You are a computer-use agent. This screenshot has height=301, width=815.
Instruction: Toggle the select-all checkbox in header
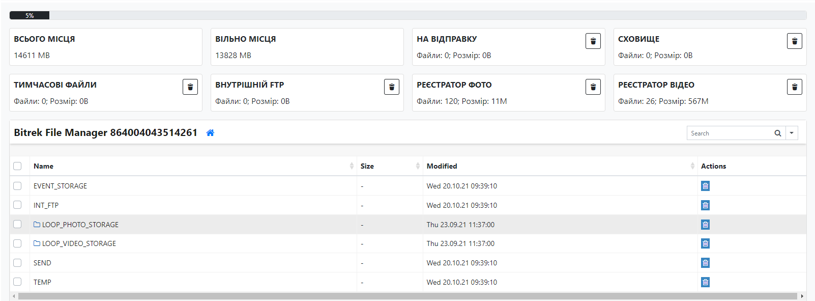click(x=18, y=166)
